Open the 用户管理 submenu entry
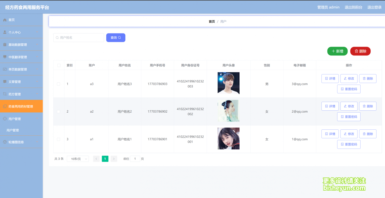 (x=21, y=130)
